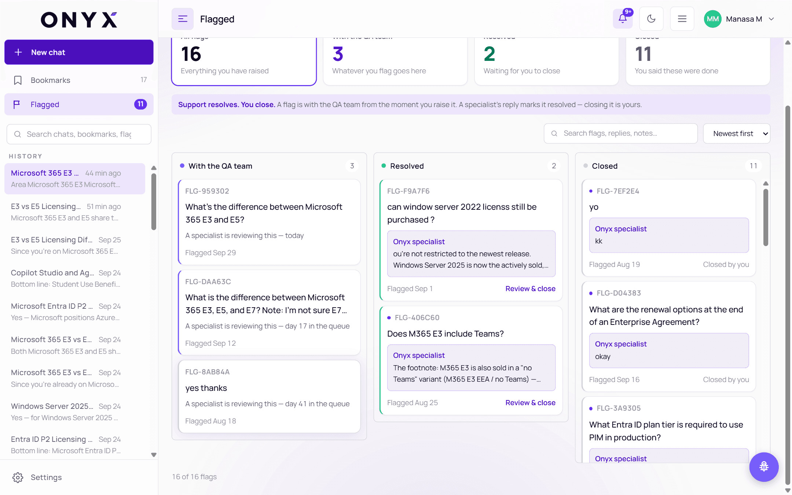The width and height of the screenshot is (792, 495).
Task: Select the With the QA team 3 summary card
Action: pos(395,61)
